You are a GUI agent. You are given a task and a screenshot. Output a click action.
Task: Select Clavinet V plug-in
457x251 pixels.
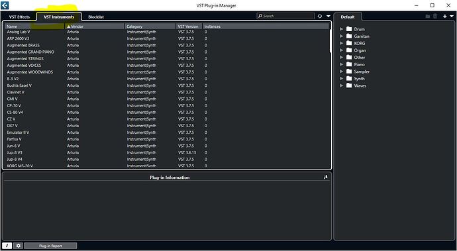[167, 92]
